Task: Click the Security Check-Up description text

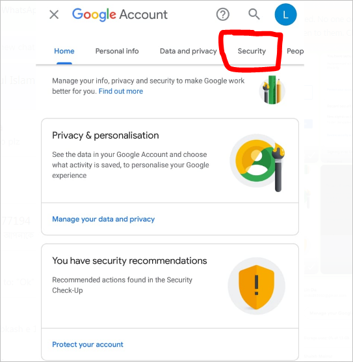Action: (x=122, y=285)
